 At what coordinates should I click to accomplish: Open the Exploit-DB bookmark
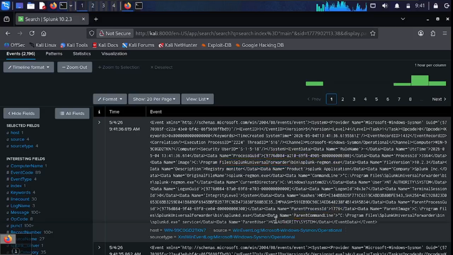216,45
